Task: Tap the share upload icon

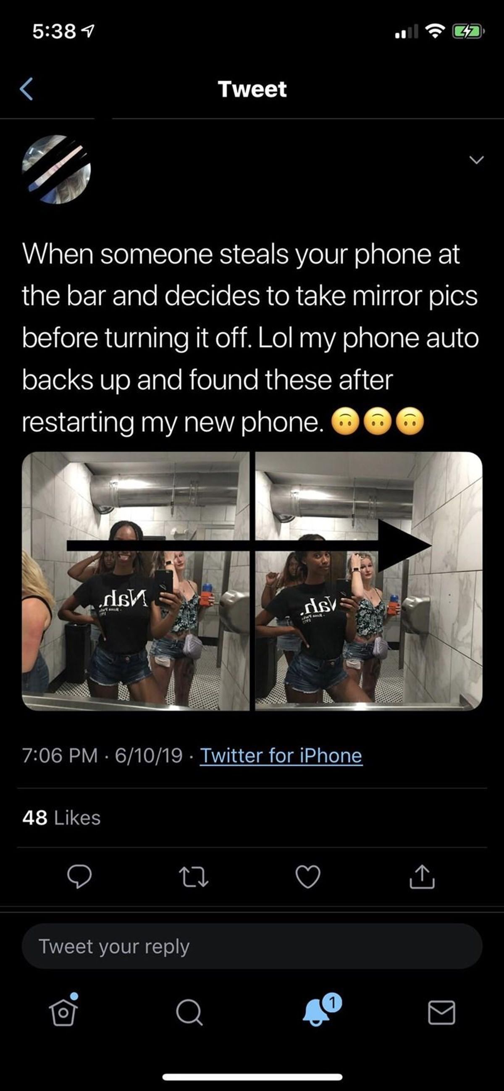Action: (422, 877)
